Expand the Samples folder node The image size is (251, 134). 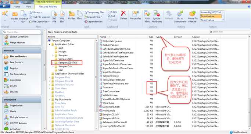tap(53, 55)
